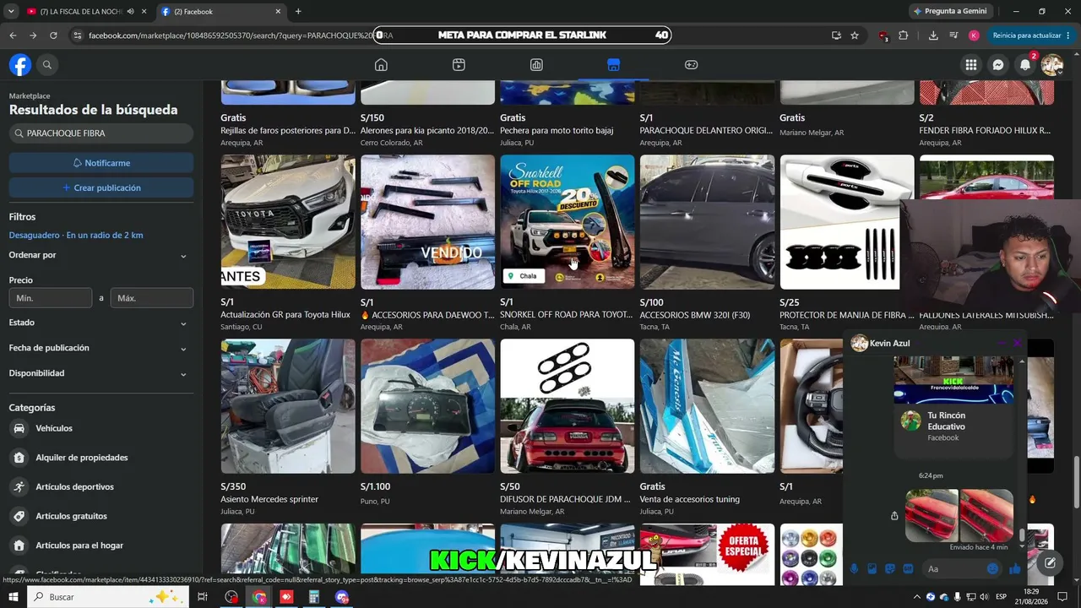Open Kevin Azul chat header name
1081x608 pixels.
(x=889, y=344)
